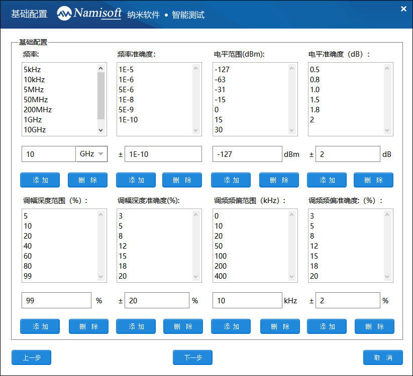
Task: Add a level accuracy dB value
Action: point(327,180)
